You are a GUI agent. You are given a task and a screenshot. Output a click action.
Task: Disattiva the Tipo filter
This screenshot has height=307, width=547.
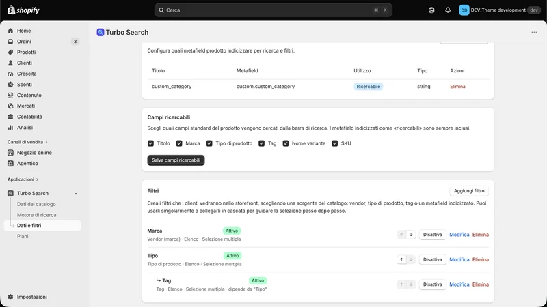point(432,260)
